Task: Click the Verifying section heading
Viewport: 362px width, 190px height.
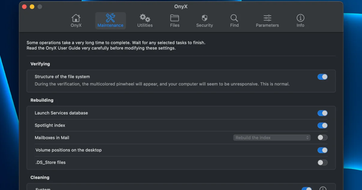Action: pos(40,64)
